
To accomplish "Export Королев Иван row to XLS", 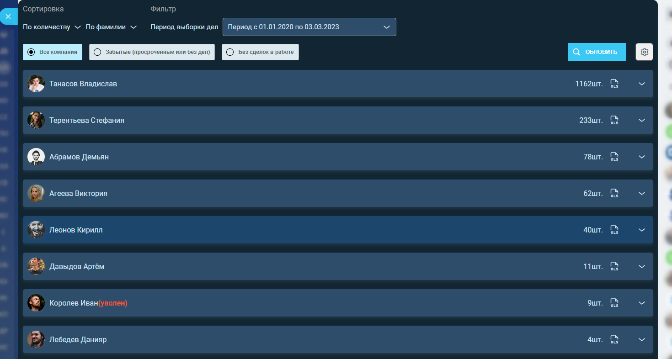I will [614, 303].
